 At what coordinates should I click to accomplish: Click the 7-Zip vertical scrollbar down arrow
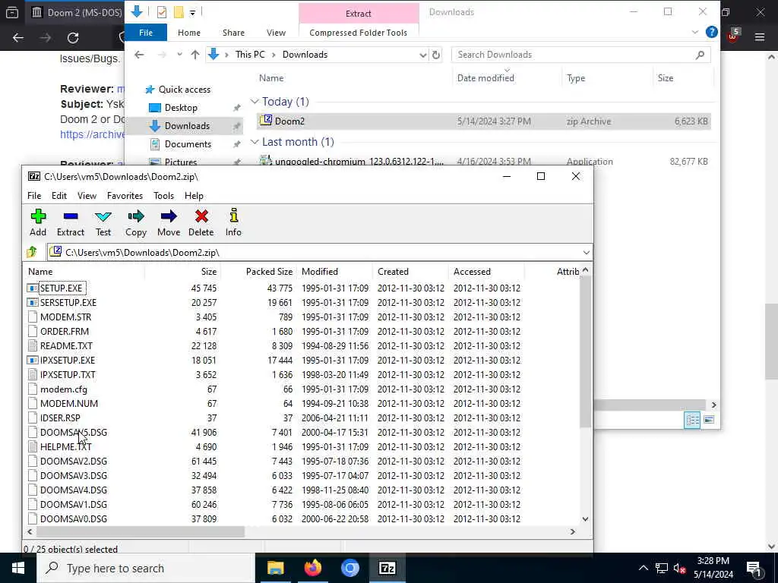tap(586, 519)
